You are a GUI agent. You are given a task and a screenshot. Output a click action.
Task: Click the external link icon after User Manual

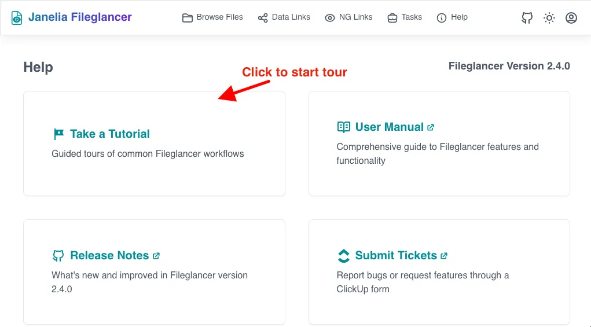pyautogui.click(x=431, y=127)
